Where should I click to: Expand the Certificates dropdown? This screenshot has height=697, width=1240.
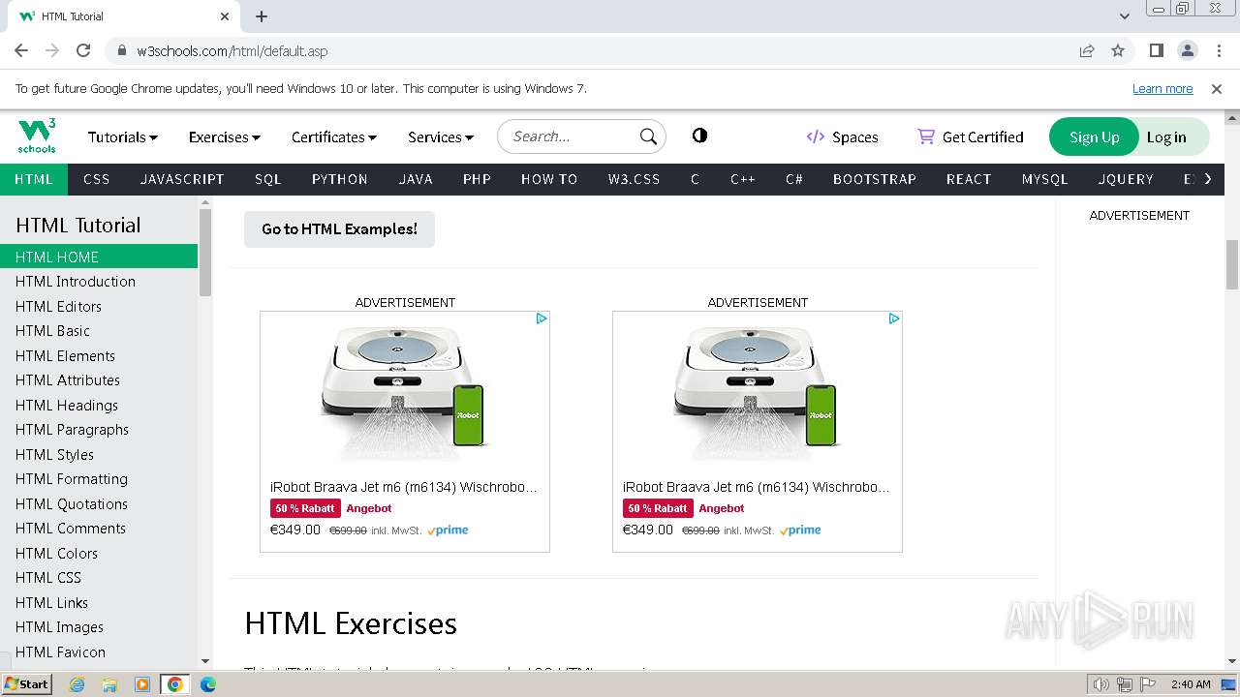pos(334,136)
